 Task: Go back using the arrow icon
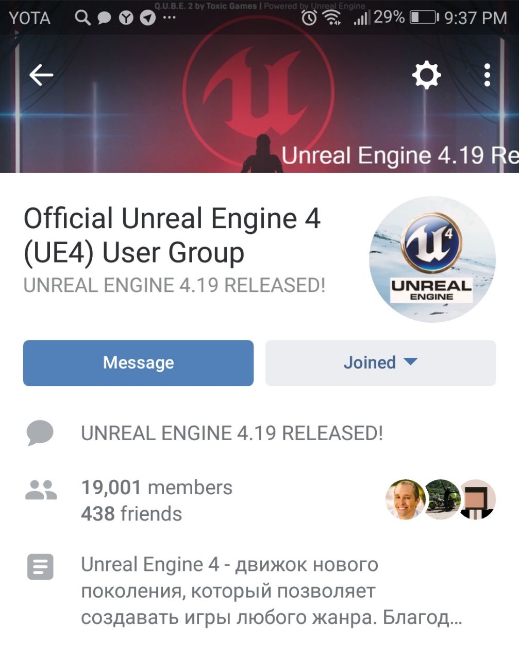pyautogui.click(x=41, y=75)
